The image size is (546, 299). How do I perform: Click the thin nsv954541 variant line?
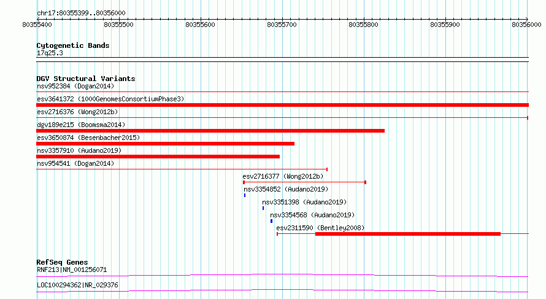pyautogui.click(x=182, y=169)
